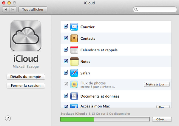Click the 3,13 Go sur 5 Go disponibles text
The width and height of the screenshot is (179, 126).
coord(109,114)
